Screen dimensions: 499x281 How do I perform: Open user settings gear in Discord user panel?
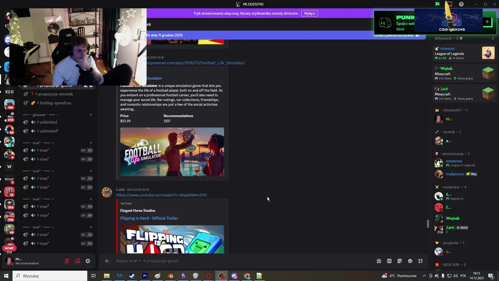coord(88,261)
